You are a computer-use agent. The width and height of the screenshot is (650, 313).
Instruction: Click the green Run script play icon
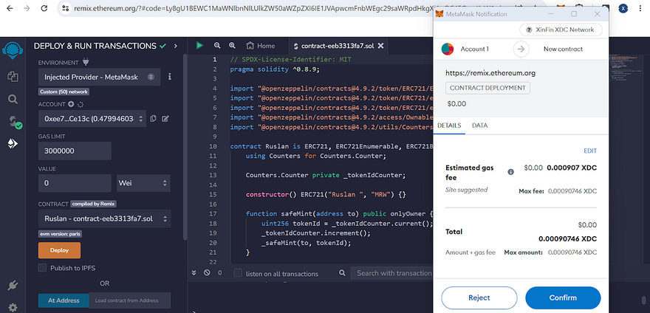199,45
